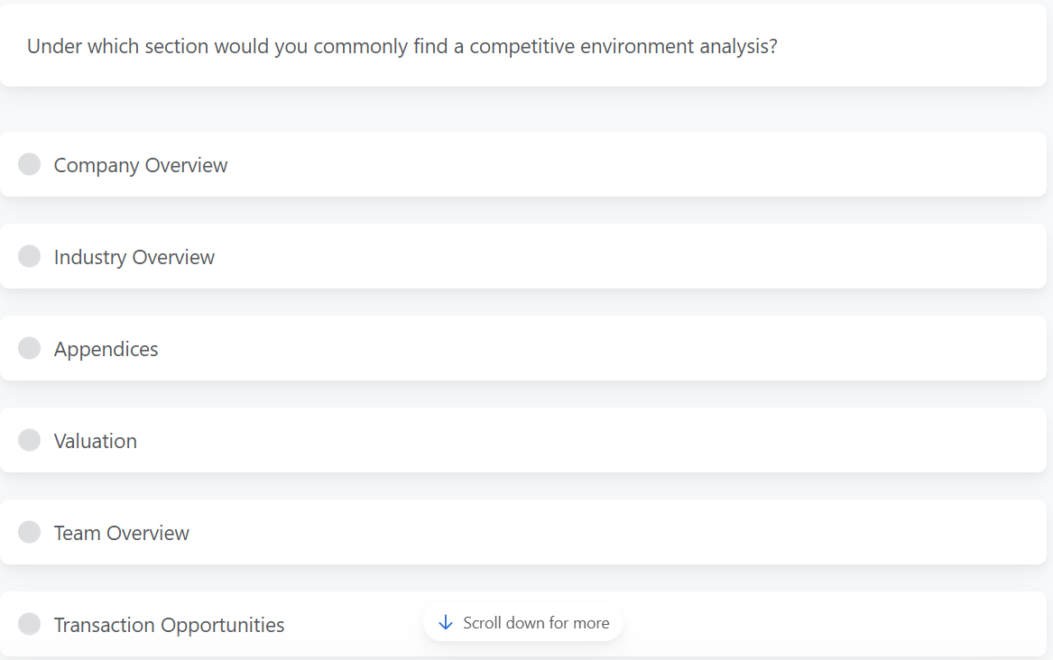Select the Industry Overview radio button
1053x660 pixels.
29,256
